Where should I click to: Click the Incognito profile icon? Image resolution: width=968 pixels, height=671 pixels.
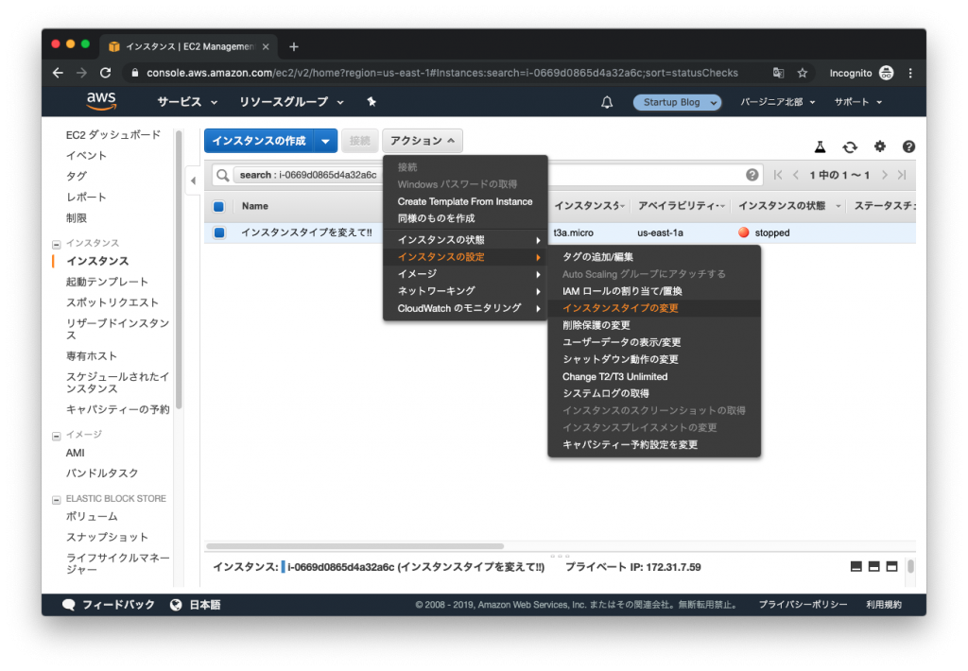887,73
